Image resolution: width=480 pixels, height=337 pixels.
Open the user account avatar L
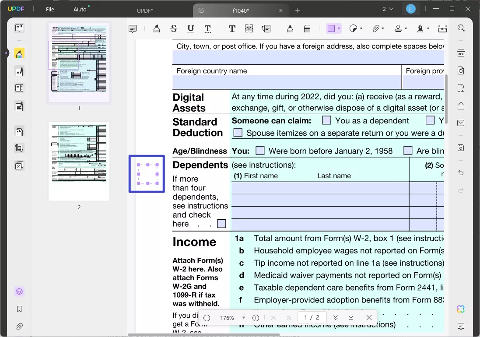[x=410, y=9]
